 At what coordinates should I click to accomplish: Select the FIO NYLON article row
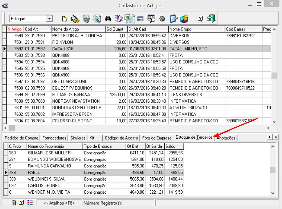point(139,42)
